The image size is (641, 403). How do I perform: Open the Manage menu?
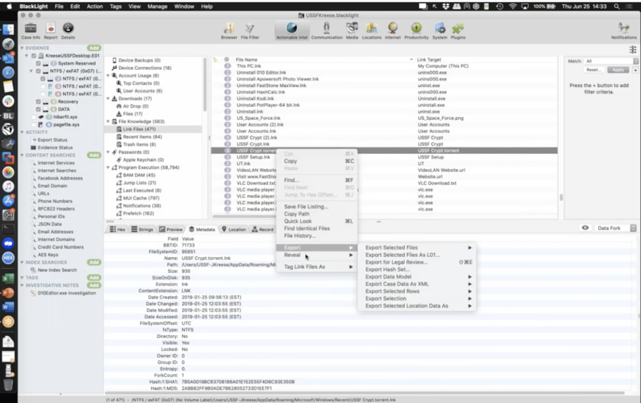pyautogui.click(x=157, y=6)
